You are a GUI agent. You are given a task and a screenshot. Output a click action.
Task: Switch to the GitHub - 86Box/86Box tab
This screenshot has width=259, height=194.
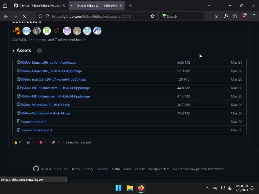(x=39, y=6)
